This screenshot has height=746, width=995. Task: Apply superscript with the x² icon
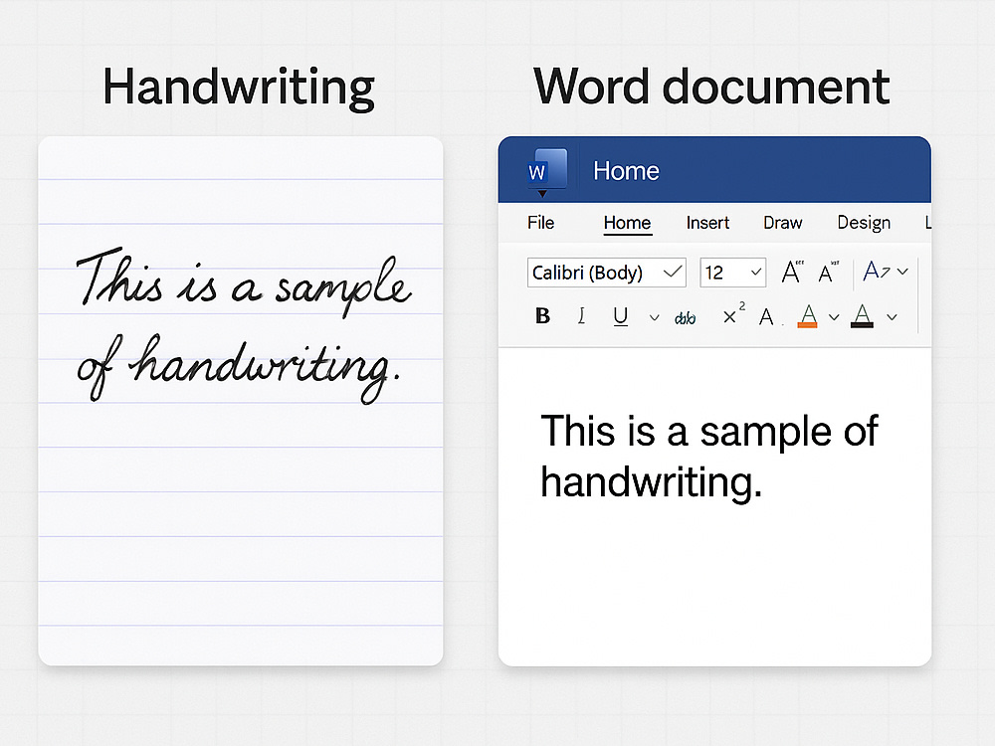733,314
